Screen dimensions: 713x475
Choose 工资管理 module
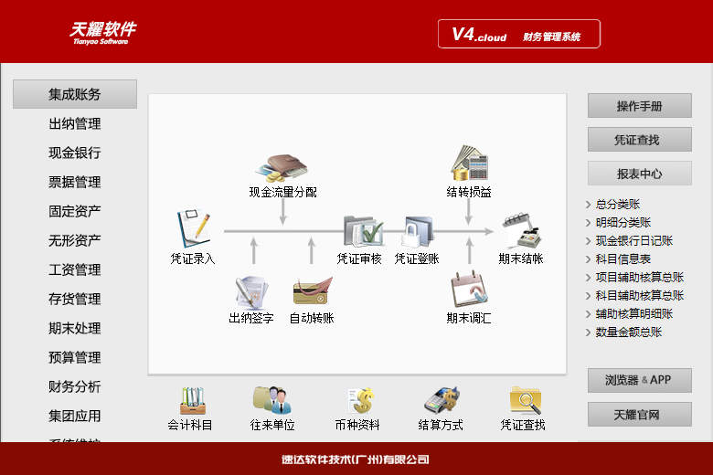coord(75,269)
